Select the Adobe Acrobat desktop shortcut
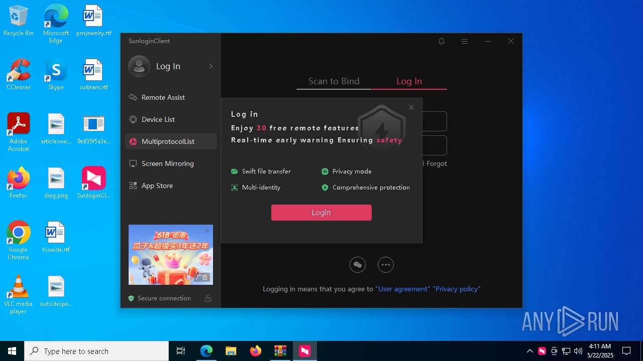The width and height of the screenshot is (643, 361). (19, 132)
